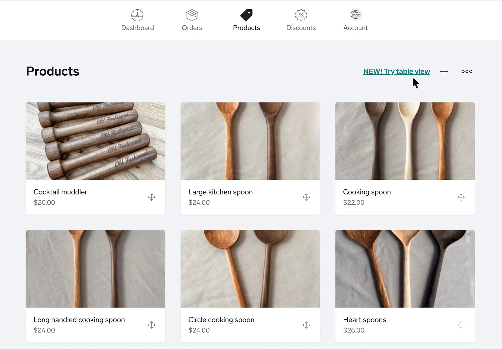Click the Products tab label
This screenshot has width=502, height=349.
[x=246, y=27]
